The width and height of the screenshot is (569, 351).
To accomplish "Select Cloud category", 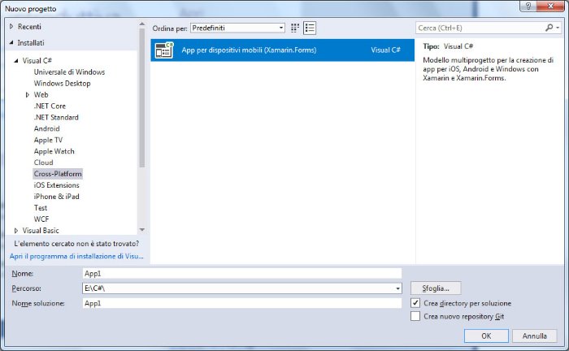I will coord(44,162).
